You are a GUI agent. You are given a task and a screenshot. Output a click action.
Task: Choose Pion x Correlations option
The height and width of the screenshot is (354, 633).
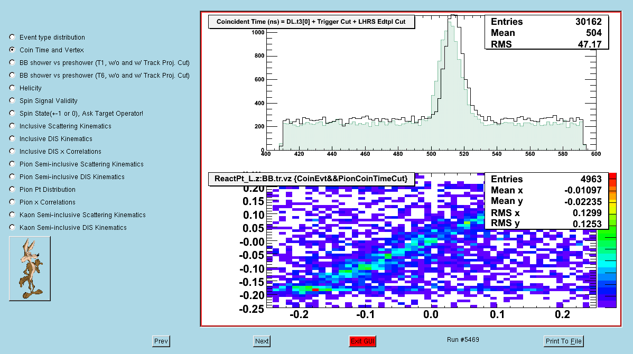12,202
